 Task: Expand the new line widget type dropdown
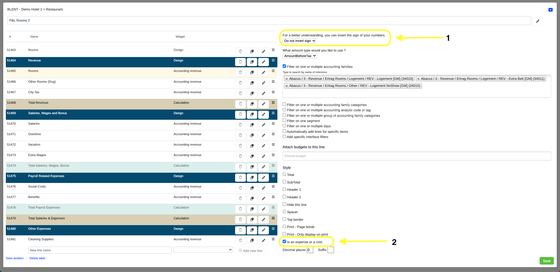pos(203,250)
